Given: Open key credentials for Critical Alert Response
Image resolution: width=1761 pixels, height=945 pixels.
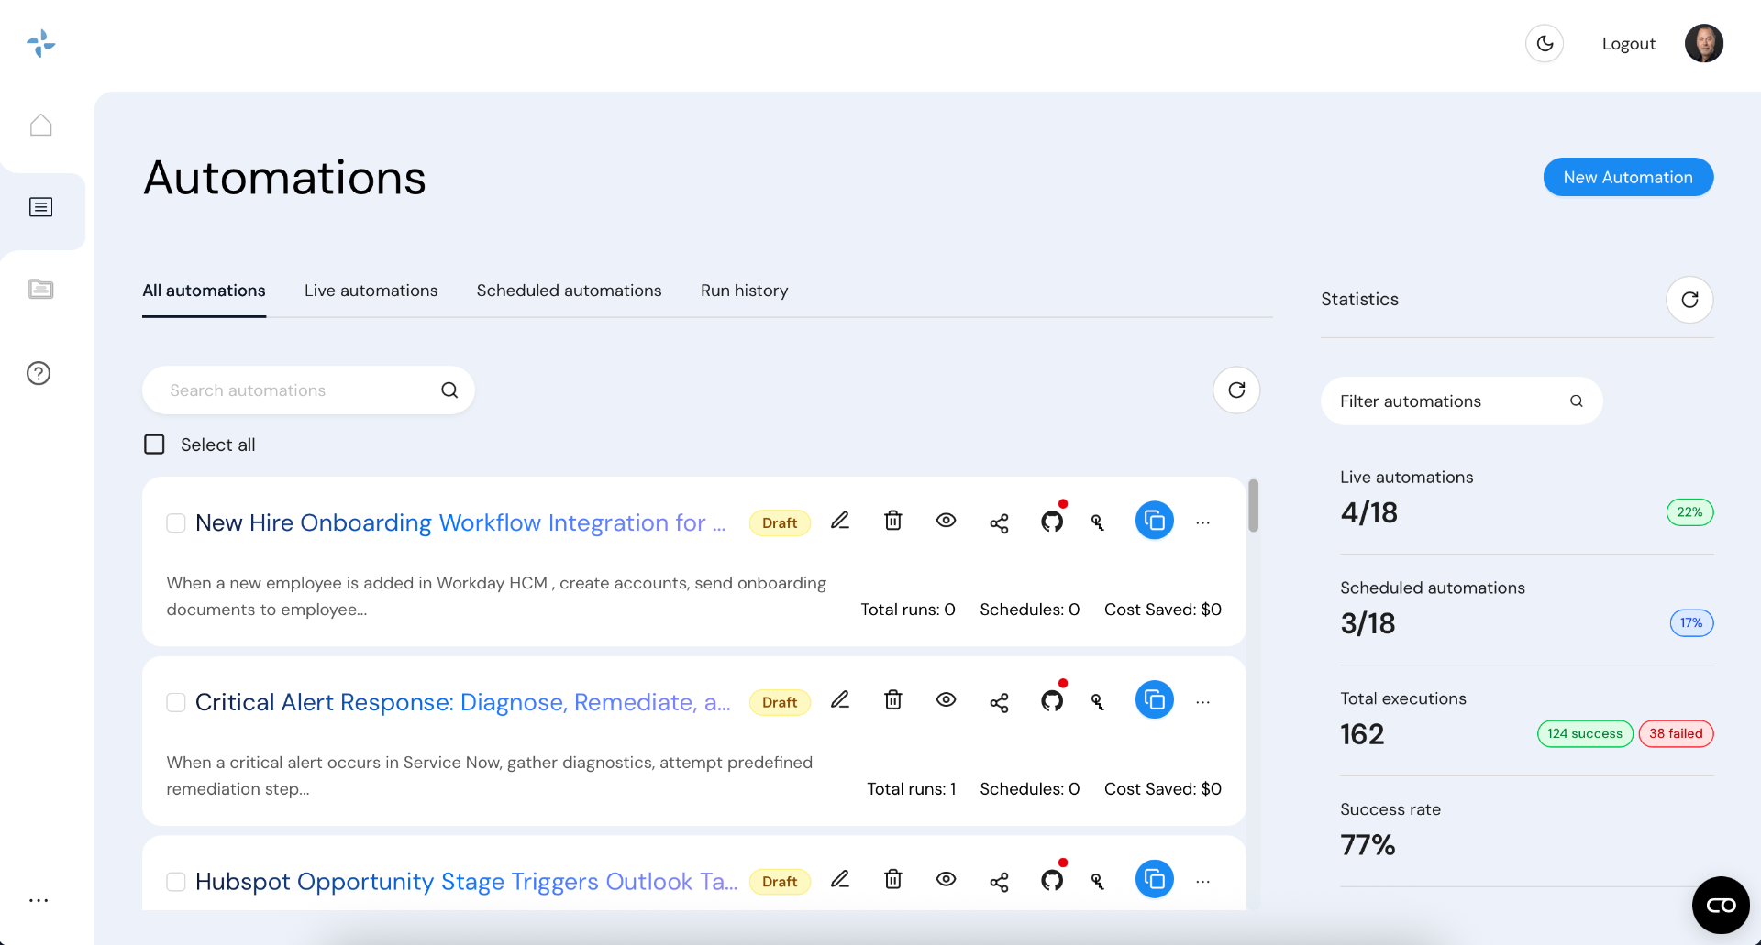Looking at the screenshot, I should (1098, 703).
